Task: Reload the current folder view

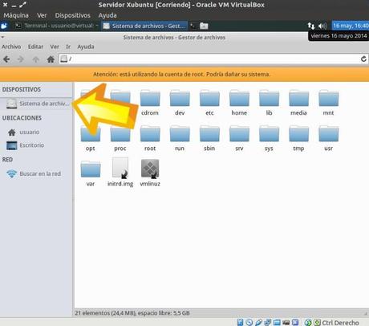Action: (363, 59)
